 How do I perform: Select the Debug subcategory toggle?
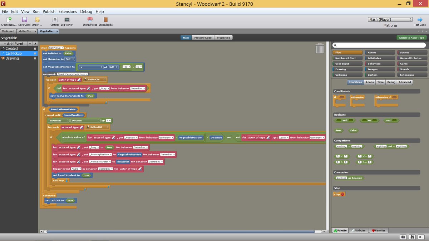(x=391, y=82)
